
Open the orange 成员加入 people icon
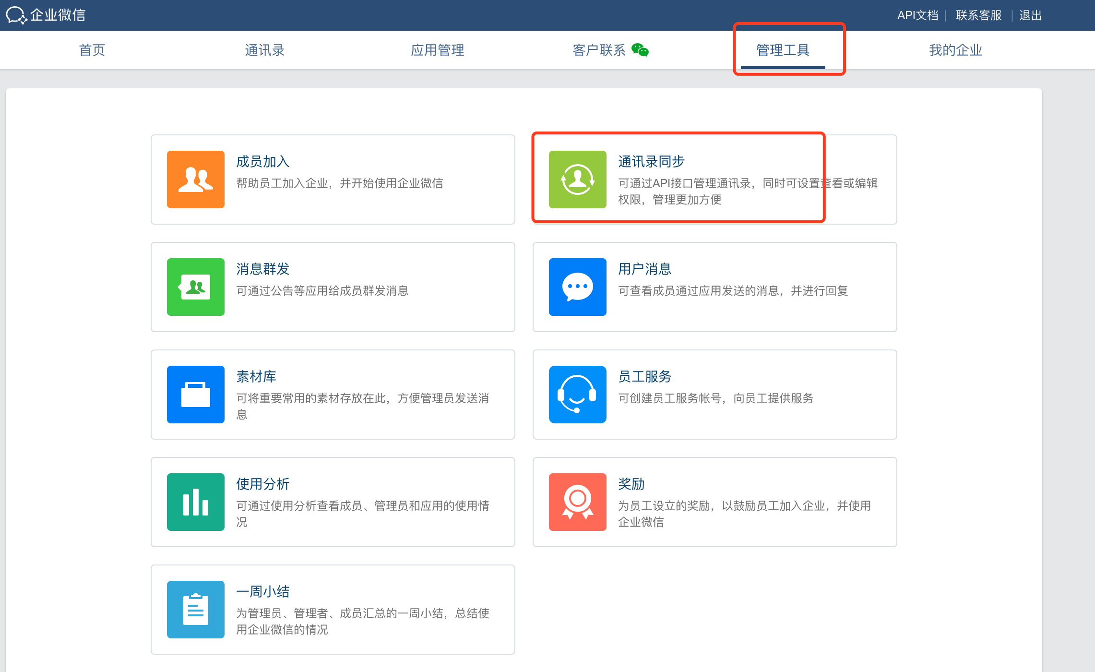196,180
